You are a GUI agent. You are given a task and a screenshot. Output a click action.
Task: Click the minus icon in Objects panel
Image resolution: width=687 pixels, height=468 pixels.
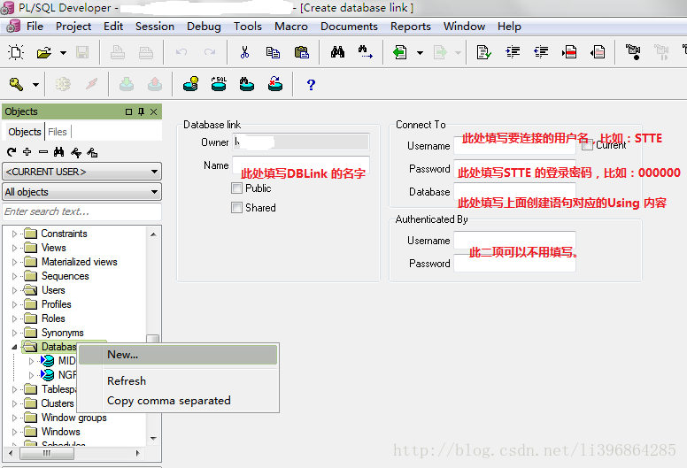[42, 152]
